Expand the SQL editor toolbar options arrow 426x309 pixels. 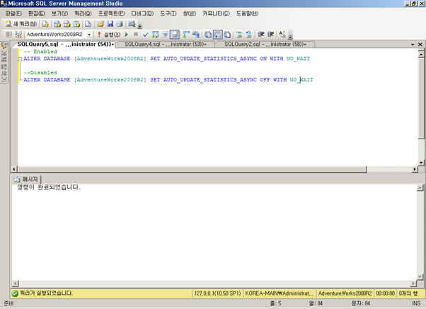pyautogui.click(x=290, y=37)
